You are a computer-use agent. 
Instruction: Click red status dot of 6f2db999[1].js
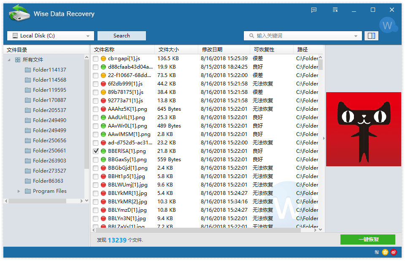103,84
